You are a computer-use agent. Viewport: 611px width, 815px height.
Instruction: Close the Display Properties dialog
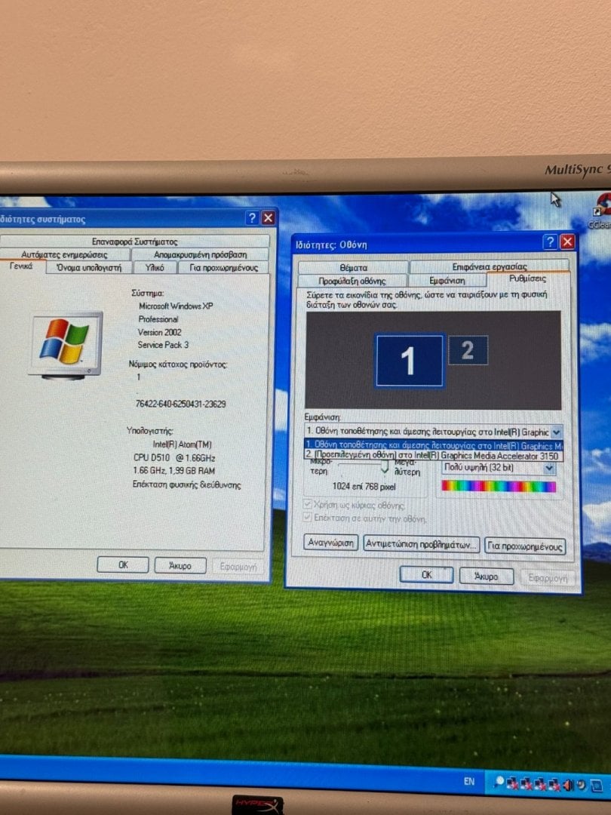point(567,241)
